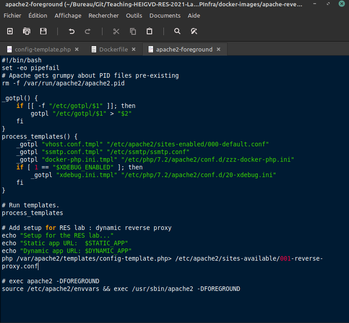Switch to config-template.php tab
The image size is (349, 323).
click(43, 49)
